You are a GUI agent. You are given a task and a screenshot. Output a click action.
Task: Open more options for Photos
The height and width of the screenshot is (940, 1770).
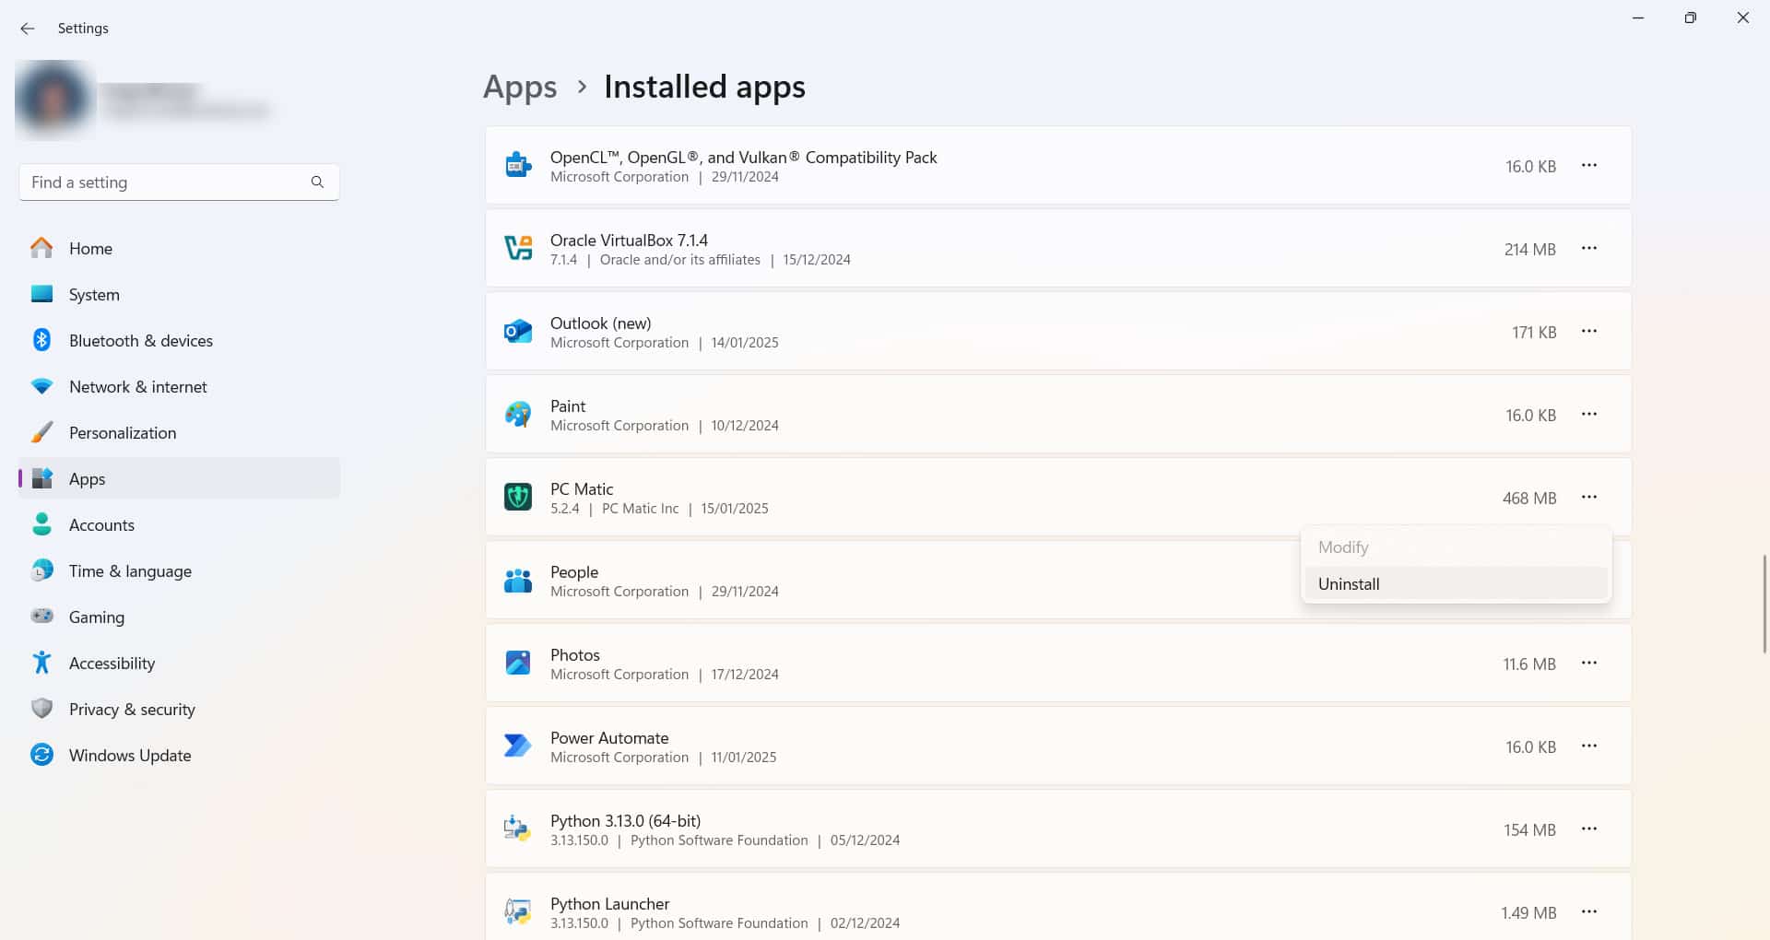click(1588, 663)
